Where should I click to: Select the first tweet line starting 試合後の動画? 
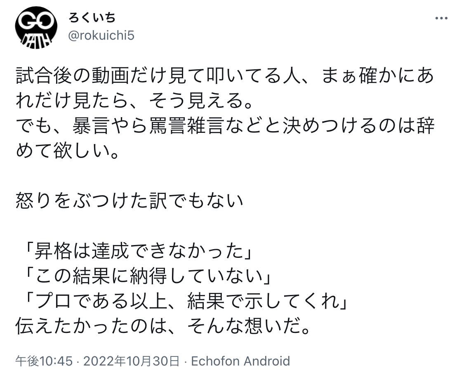click(x=225, y=76)
